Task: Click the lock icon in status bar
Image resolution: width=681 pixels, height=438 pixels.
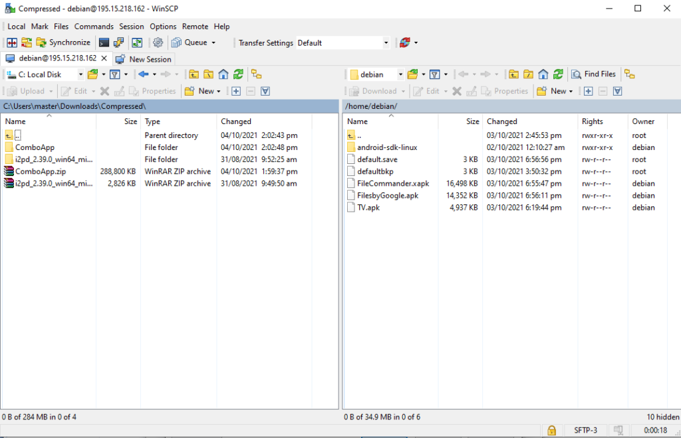Action: tap(551, 430)
